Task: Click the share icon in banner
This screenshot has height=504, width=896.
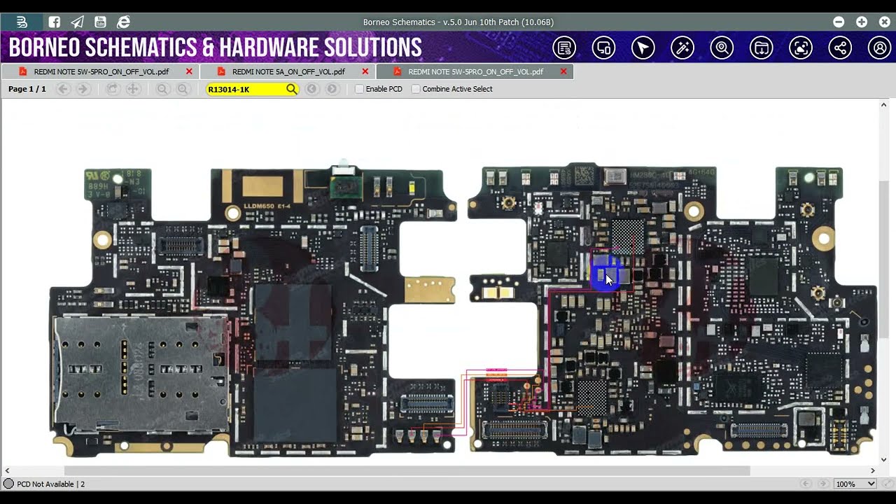Action: 840,48
